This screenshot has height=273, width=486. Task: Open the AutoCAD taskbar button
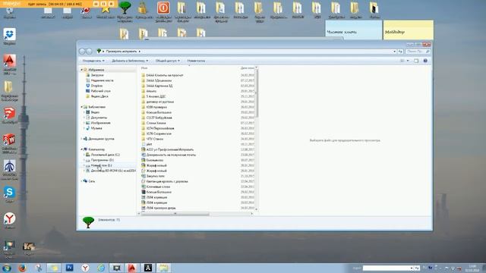tap(132, 268)
